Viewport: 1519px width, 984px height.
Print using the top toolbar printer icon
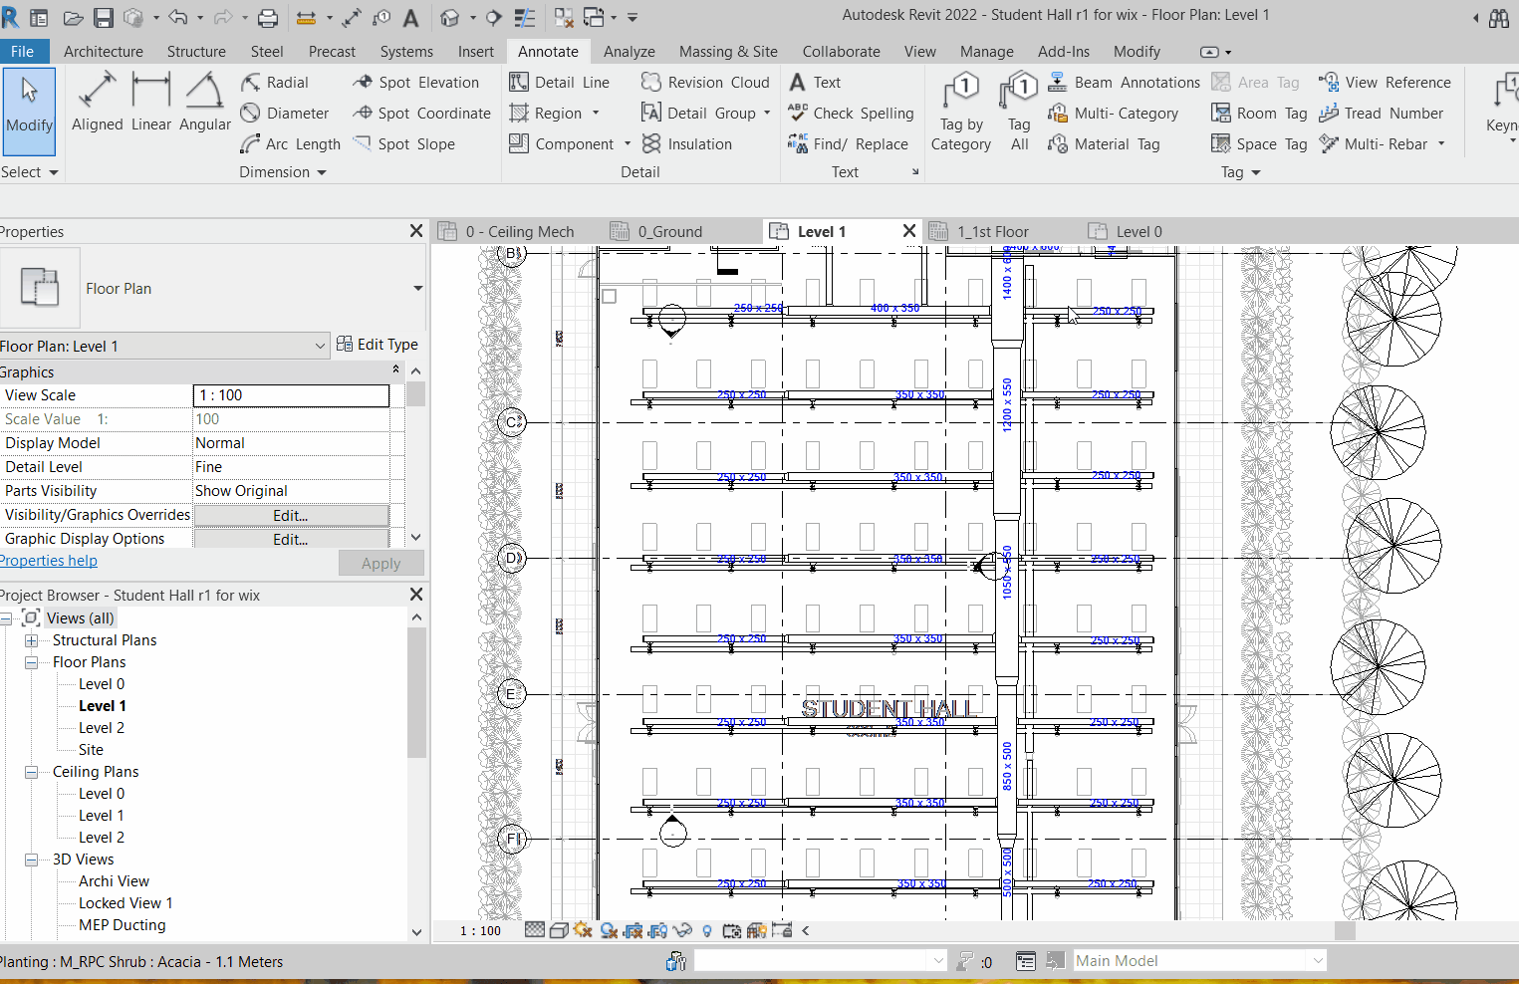coord(268,18)
